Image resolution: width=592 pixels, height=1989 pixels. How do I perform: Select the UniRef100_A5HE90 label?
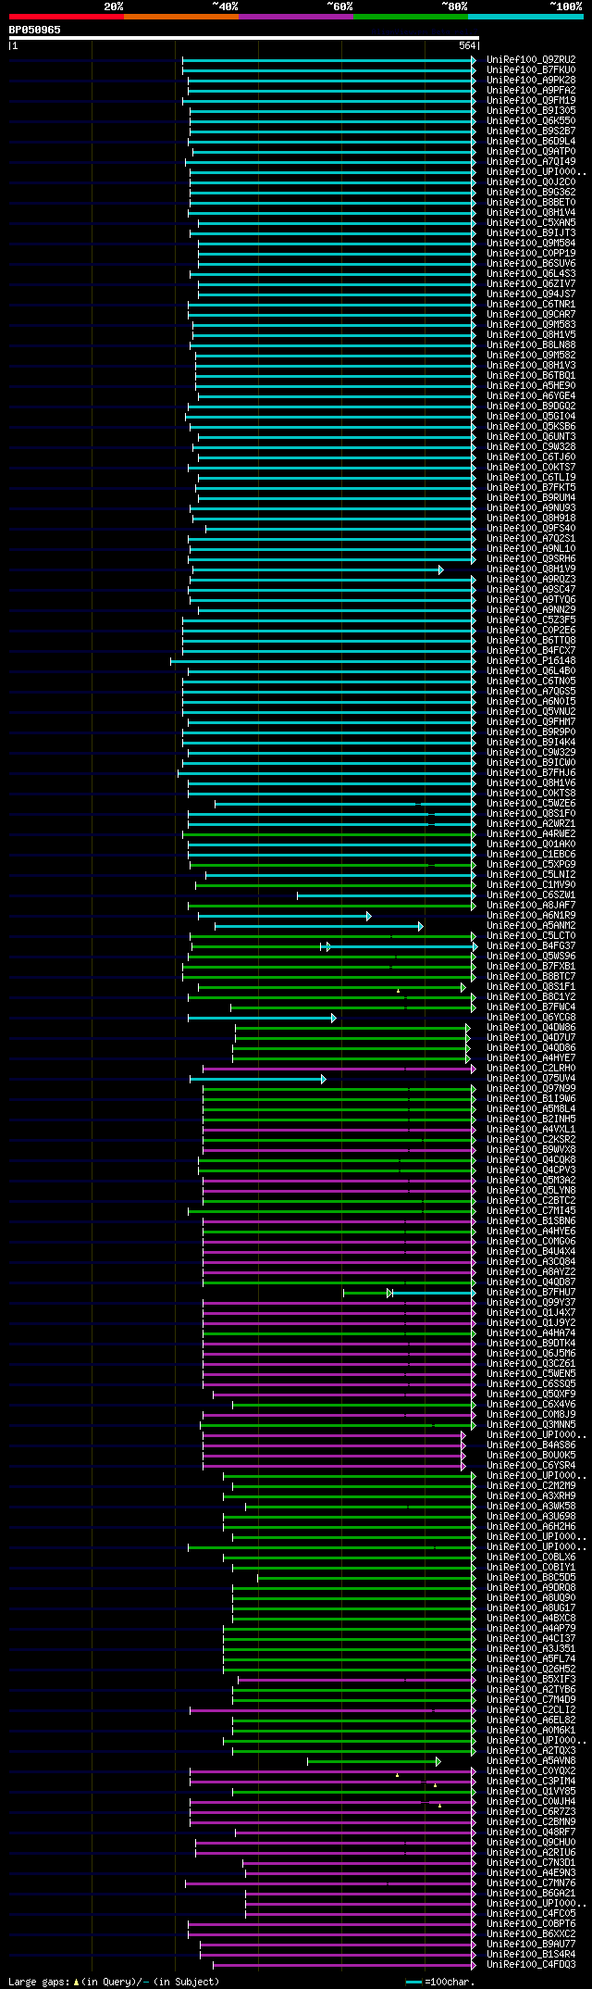[x=531, y=385]
